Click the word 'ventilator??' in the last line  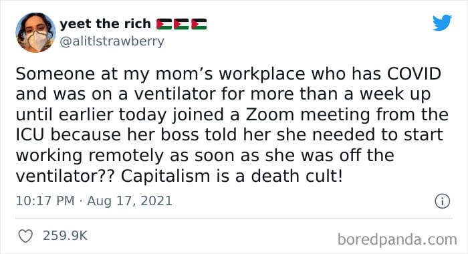click(x=65, y=176)
